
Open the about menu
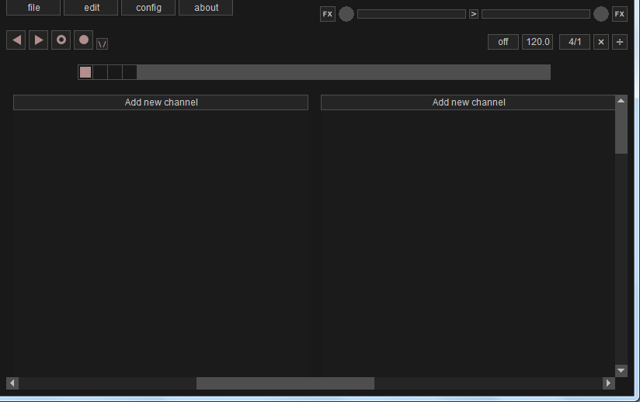(206, 8)
